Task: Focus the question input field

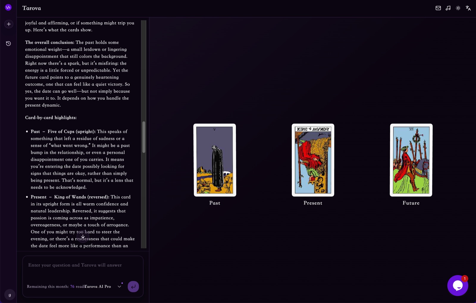Action: coord(83,265)
